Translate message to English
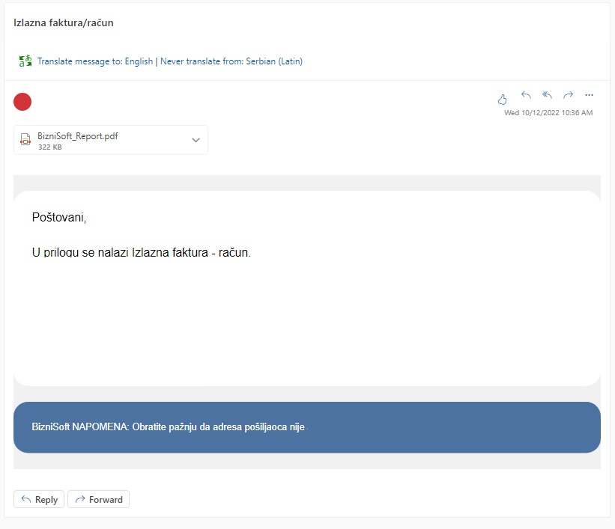 tap(95, 61)
